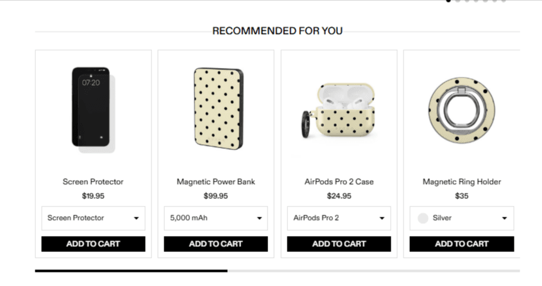
Task: Expand the AirPods Pro 2 model dropdown
Action: [x=339, y=218]
